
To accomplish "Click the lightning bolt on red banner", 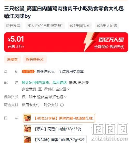I will pyautogui.click(x=89, y=42).
